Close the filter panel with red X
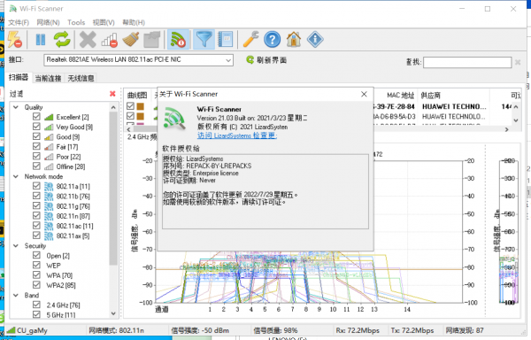 coord(112,94)
